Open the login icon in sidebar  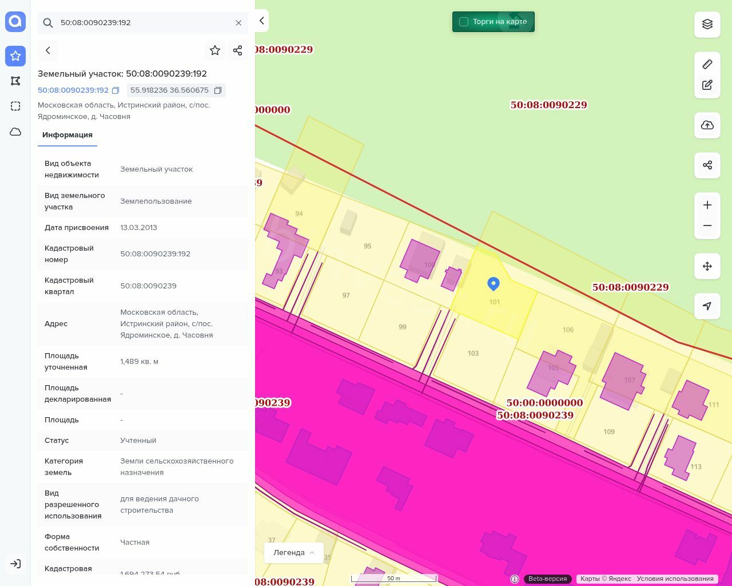15,564
